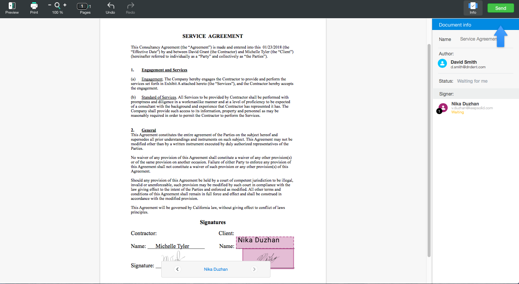Click the orange Waiting signer status
This screenshot has width=519, height=284.
click(458, 112)
